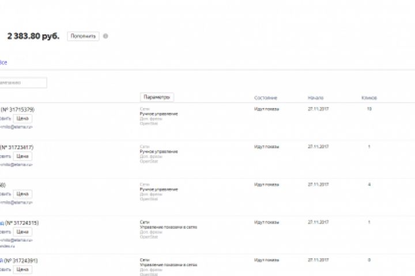Click start date 27.11.2017 of campaign № 31724391
The image size is (415, 276).
318,260
